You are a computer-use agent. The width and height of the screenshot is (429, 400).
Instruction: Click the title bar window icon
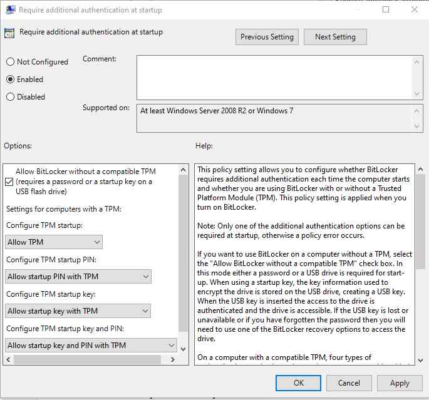pyautogui.click(x=11, y=10)
